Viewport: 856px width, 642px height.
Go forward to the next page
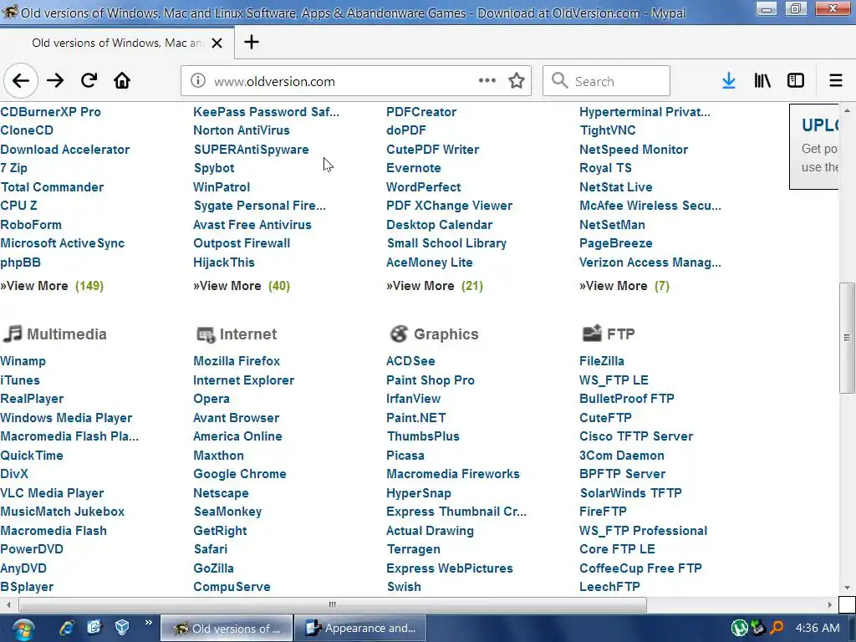(55, 81)
